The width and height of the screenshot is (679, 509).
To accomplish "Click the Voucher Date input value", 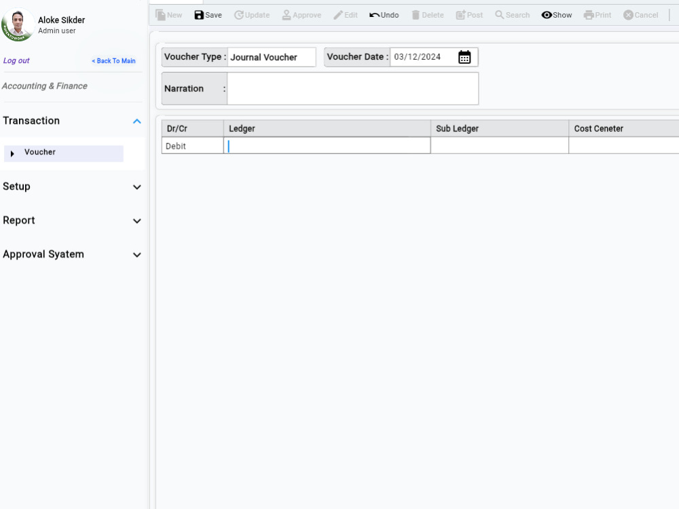I will click(417, 57).
